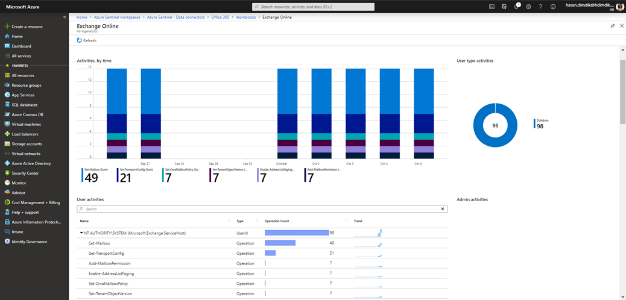Clear the User activities search with X
The image size is (626, 300).
442,209
